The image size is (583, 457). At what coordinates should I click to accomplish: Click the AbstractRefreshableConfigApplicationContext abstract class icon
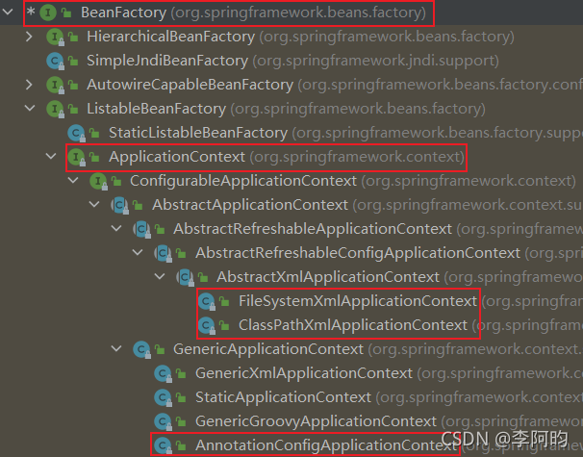(x=164, y=253)
